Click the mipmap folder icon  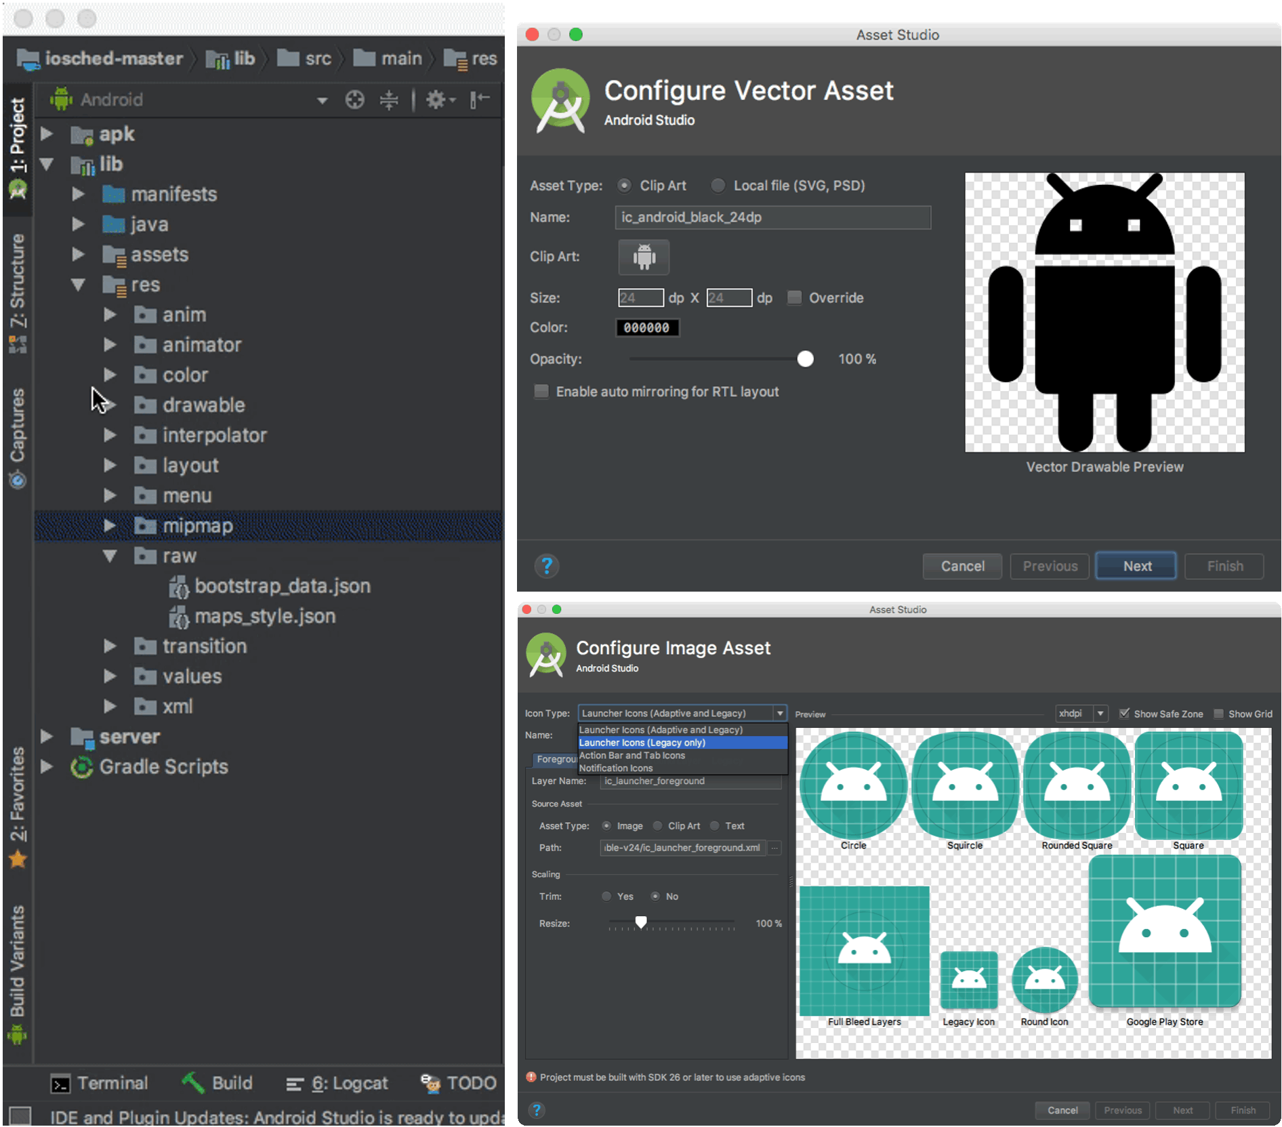point(145,526)
